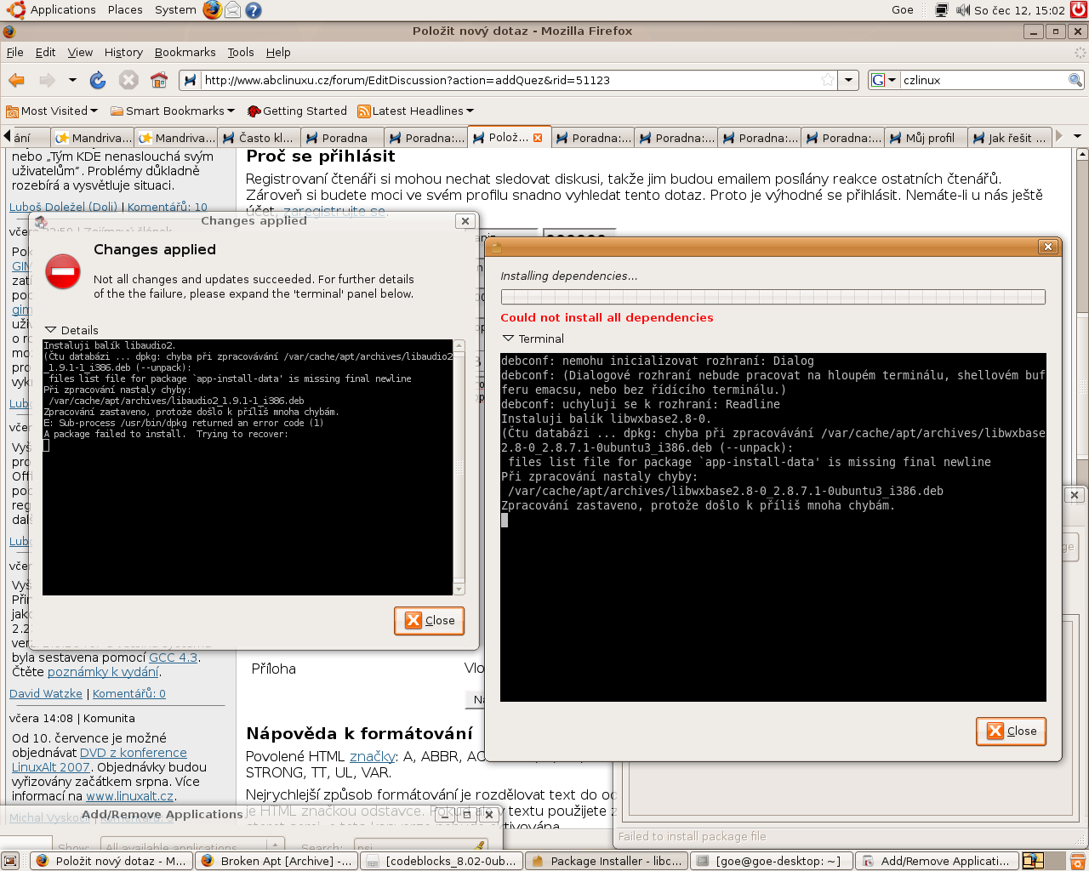Open the search engine selector dropdown
The image size is (1089, 871).
[x=884, y=80]
